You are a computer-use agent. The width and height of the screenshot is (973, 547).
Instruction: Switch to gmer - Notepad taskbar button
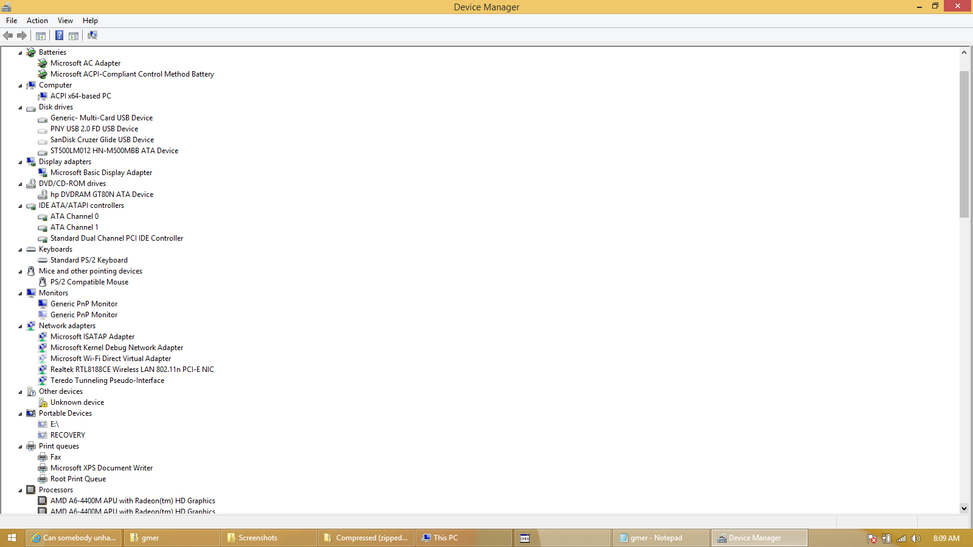pyautogui.click(x=660, y=538)
